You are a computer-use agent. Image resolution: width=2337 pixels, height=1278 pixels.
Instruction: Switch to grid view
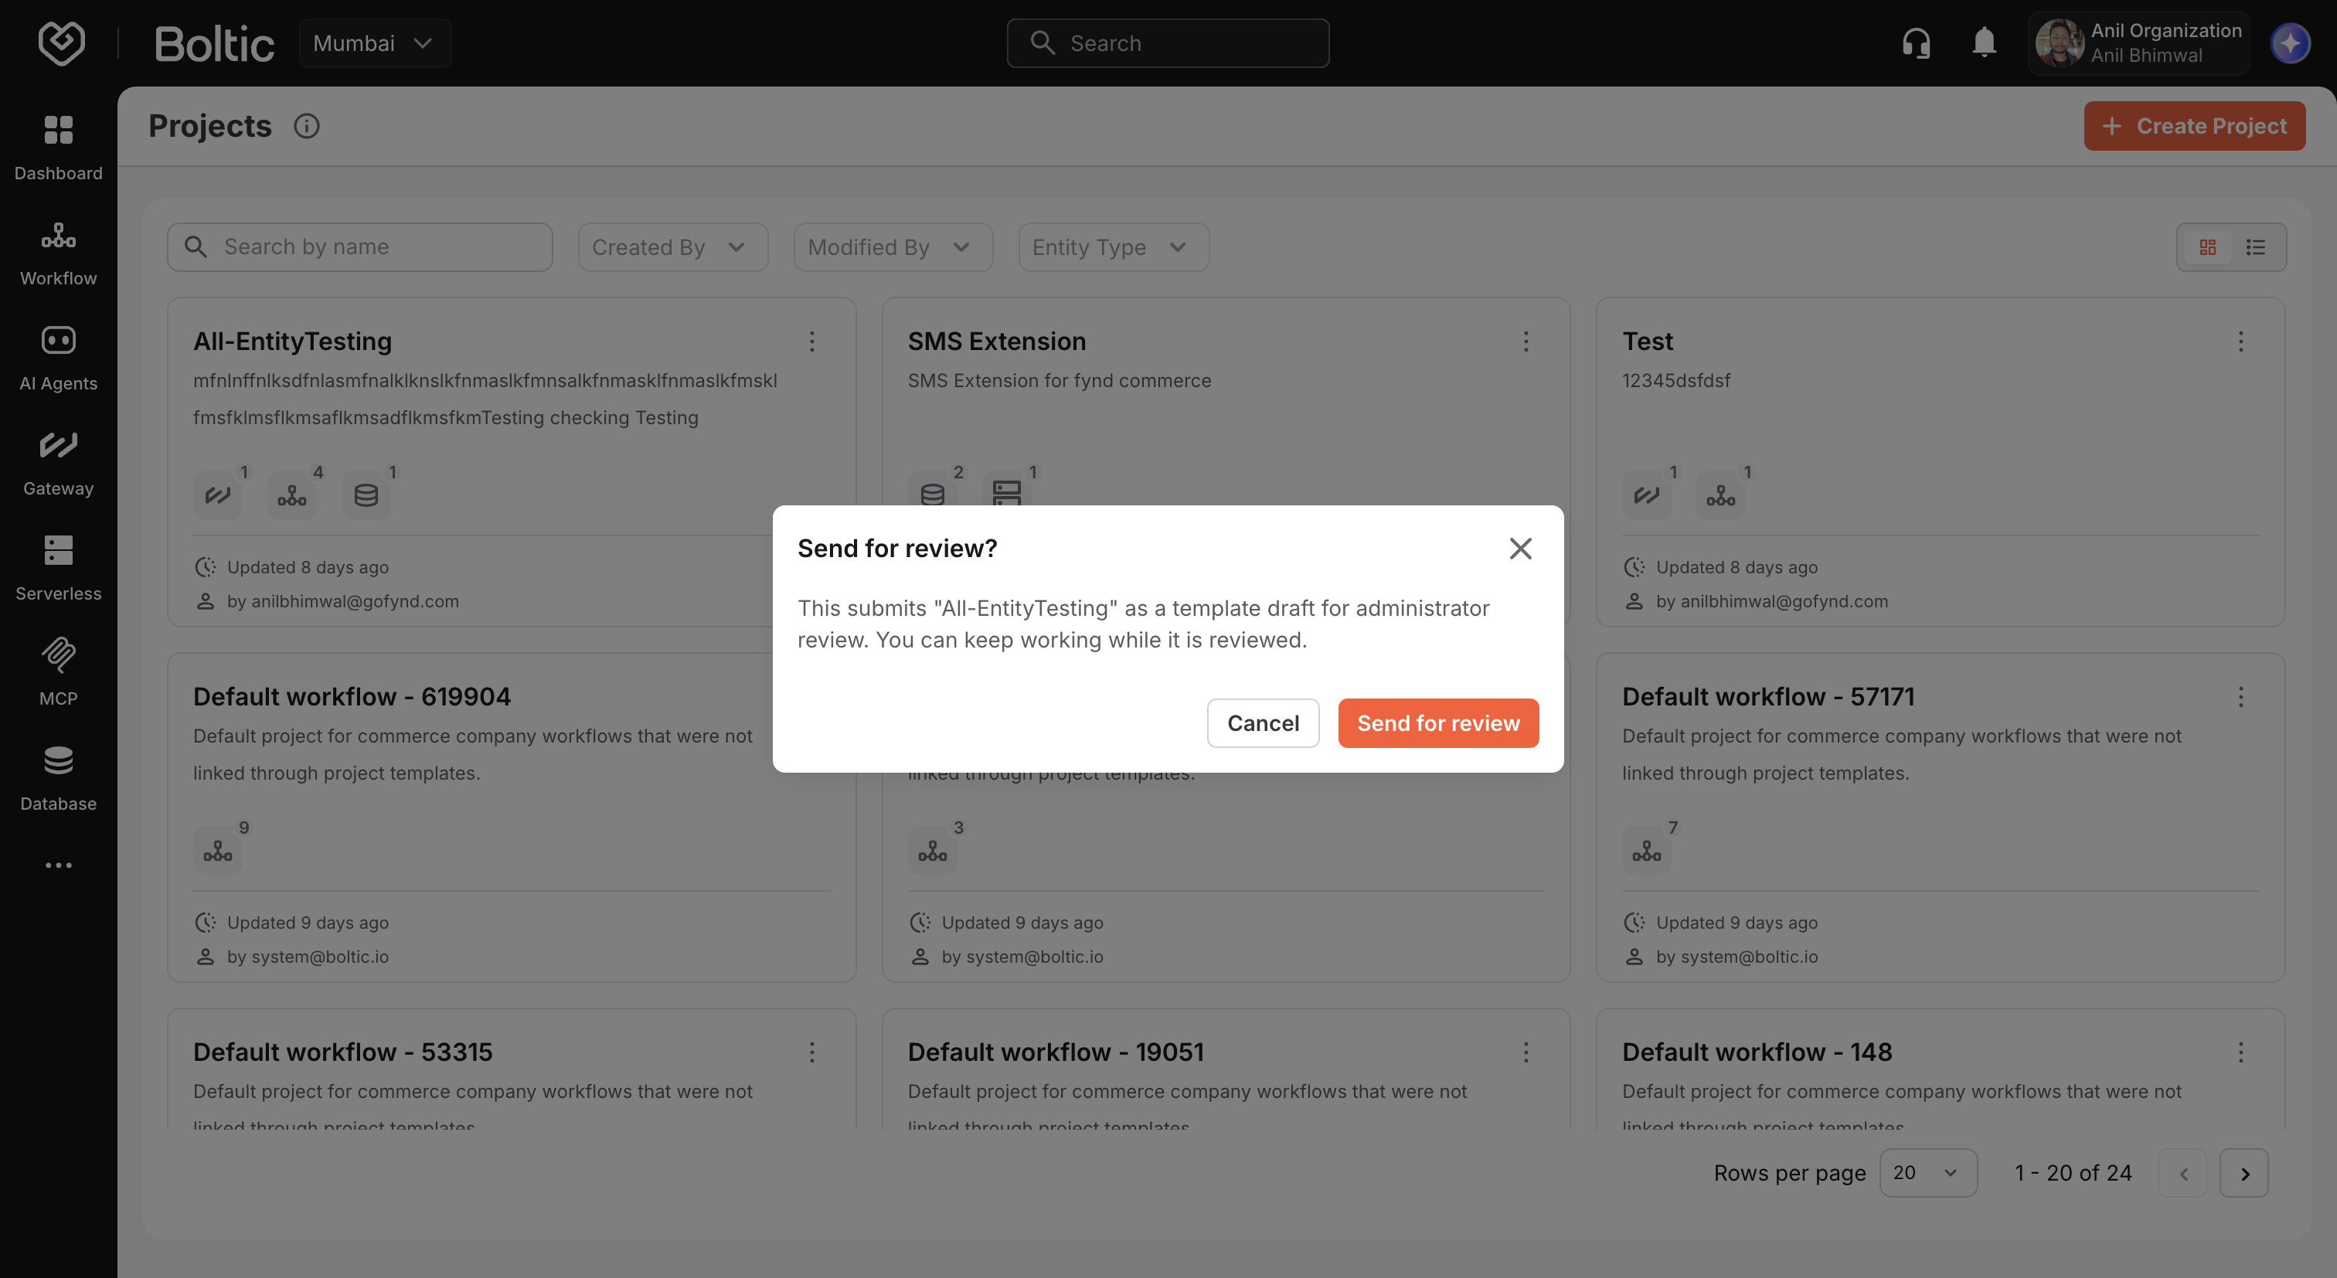click(x=2207, y=246)
